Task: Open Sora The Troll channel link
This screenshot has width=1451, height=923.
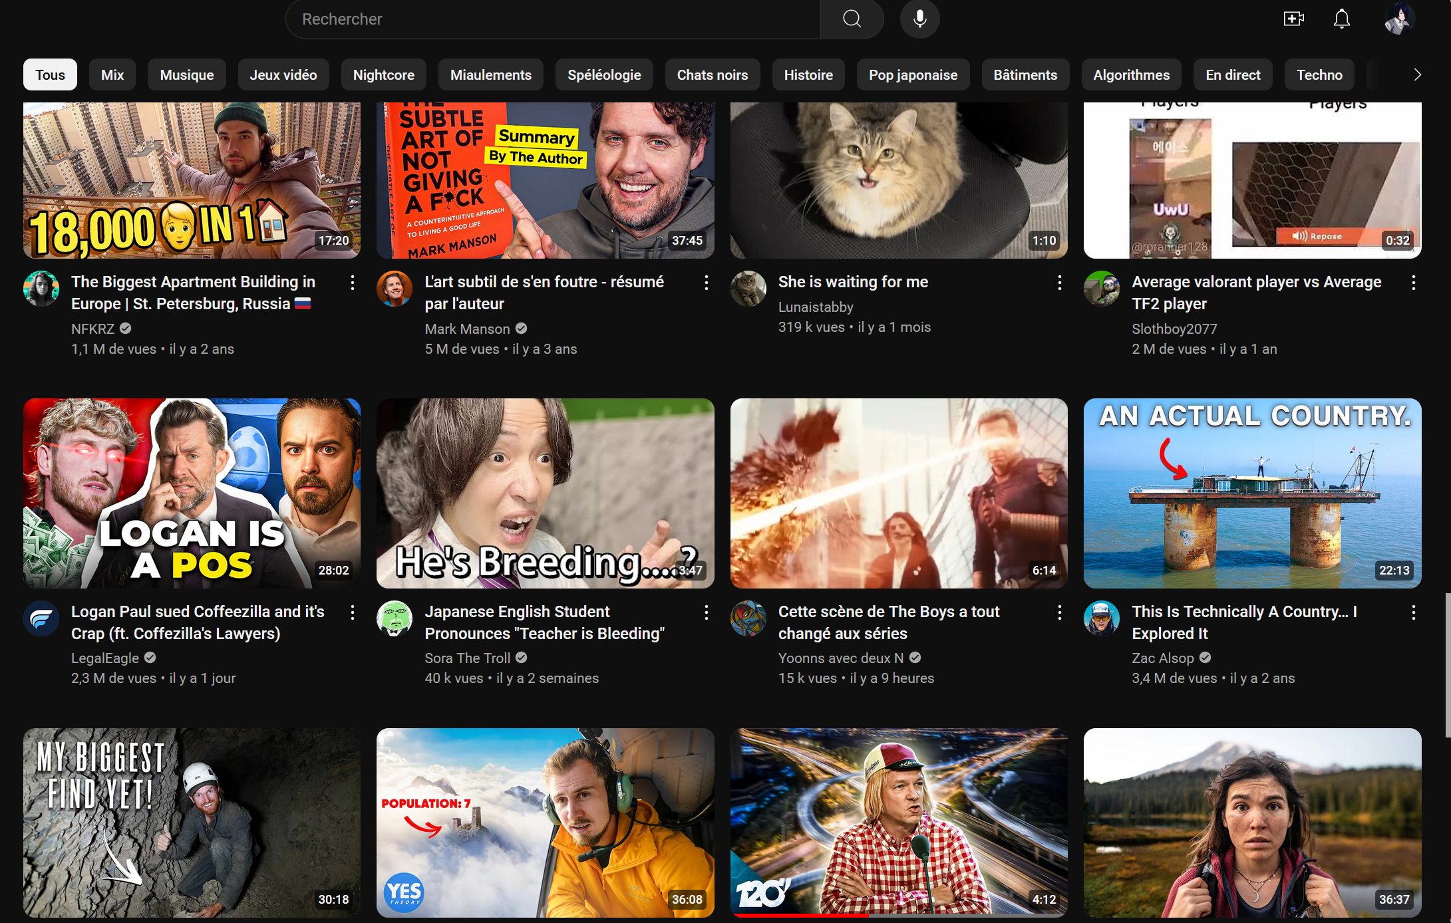Action: (467, 658)
